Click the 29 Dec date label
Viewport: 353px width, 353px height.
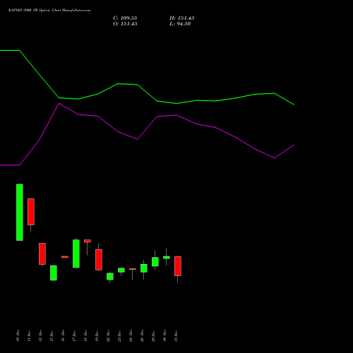pos(154,335)
